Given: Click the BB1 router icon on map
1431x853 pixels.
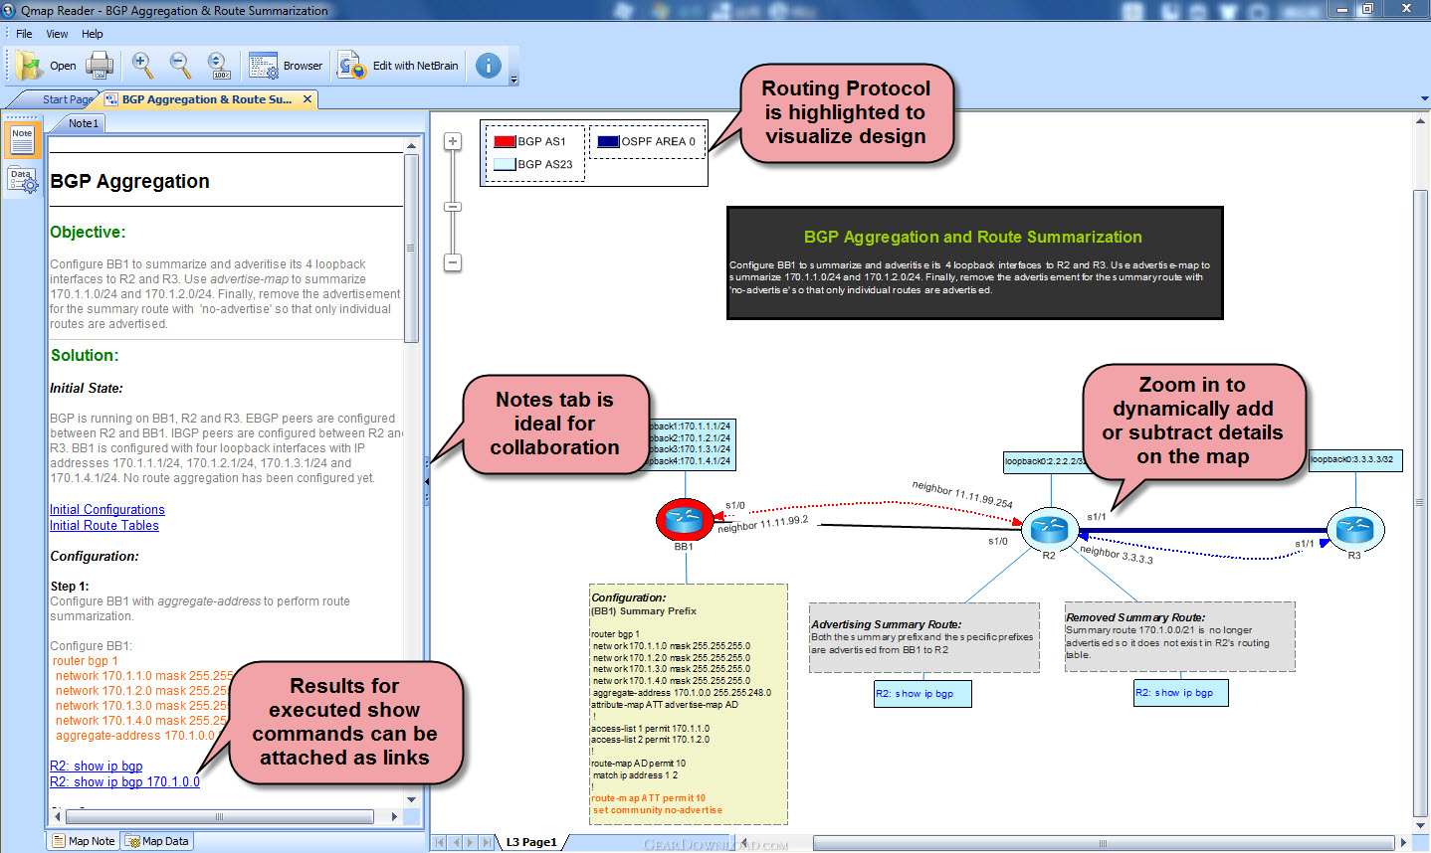Looking at the screenshot, I should (x=685, y=519).
